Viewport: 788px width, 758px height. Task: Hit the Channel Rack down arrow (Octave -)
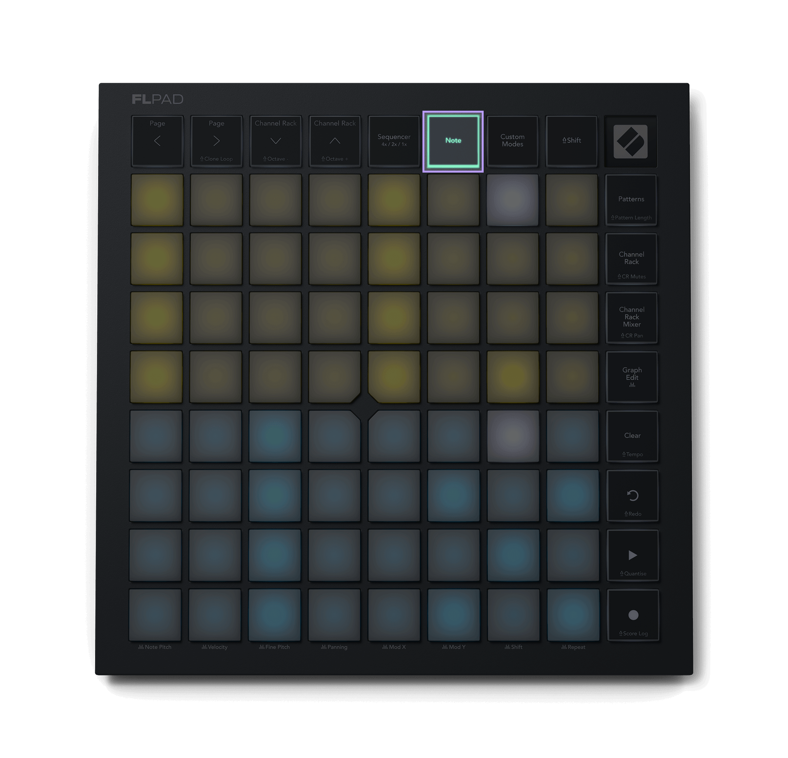(275, 141)
